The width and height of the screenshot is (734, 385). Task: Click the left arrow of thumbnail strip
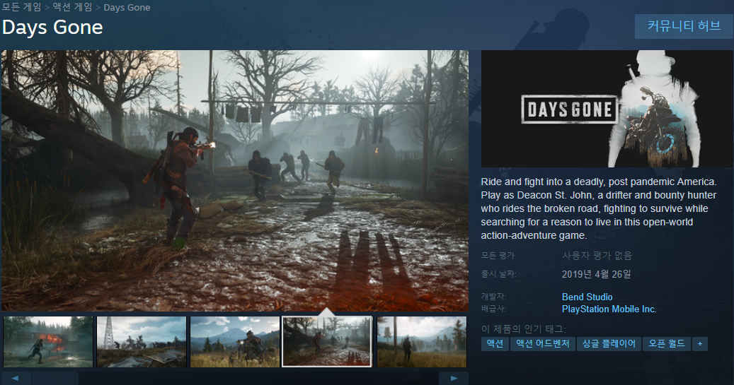click(x=16, y=379)
